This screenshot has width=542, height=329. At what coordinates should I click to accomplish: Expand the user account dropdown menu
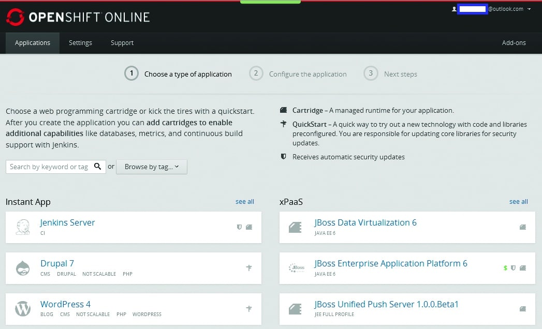pyautogui.click(x=529, y=9)
